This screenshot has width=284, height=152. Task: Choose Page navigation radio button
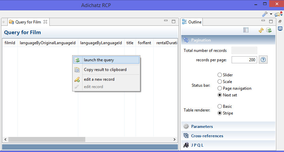click(x=220, y=88)
